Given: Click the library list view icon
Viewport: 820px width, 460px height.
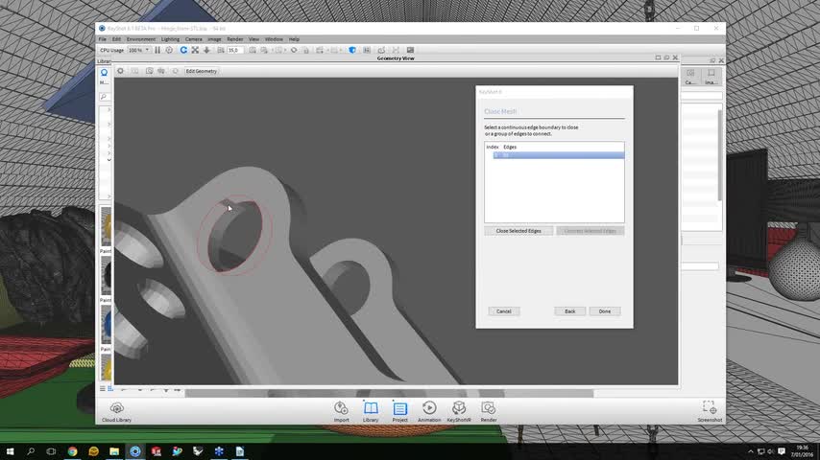Looking at the screenshot, I should point(103,388).
